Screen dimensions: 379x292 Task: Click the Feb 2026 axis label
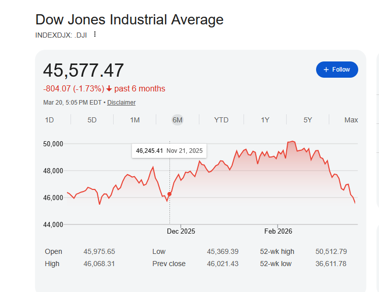278,231
